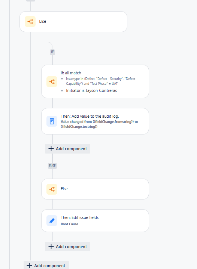Viewport: 197px width, 269px height.
Task: Click the fieldChange smart value text
Action: (x=99, y=124)
